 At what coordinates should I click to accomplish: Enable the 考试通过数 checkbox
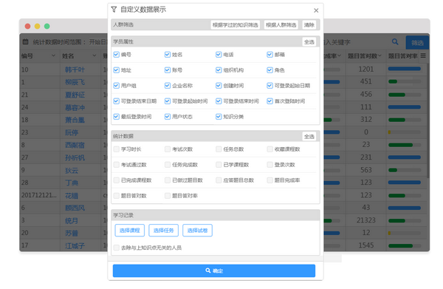117,165
